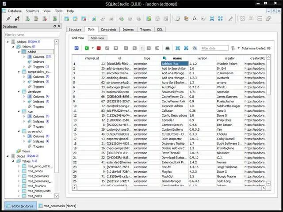The width and height of the screenshot is (283, 212).
Task: Click the horizontal scrollbar of data grid
Action: [102, 188]
